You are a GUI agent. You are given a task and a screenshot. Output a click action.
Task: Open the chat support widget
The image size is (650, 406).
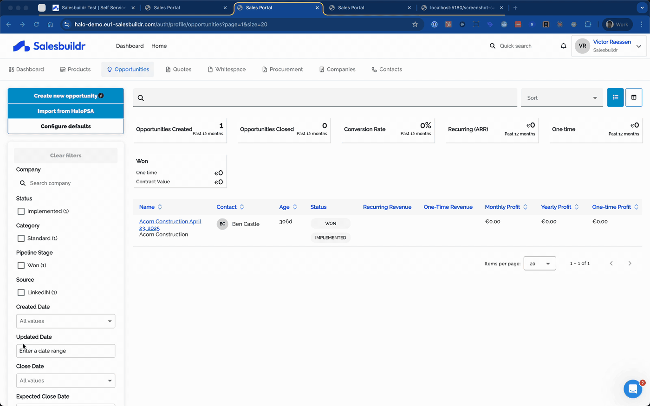633,389
